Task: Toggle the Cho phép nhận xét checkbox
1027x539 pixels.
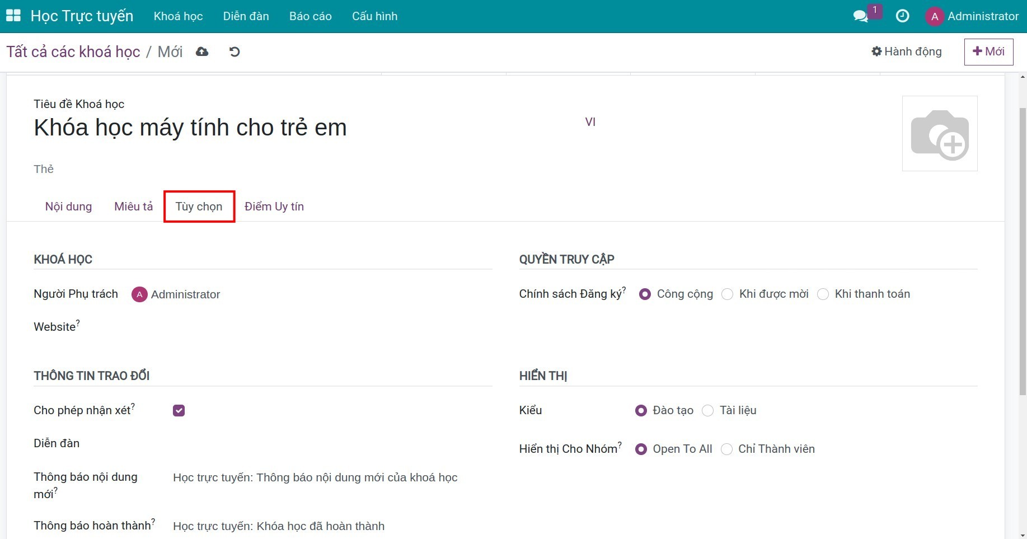Action: click(x=179, y=410)
